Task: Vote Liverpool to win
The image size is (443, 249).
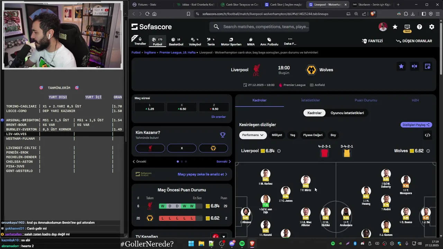Action: pyautogui.click(x=150, y=148)
